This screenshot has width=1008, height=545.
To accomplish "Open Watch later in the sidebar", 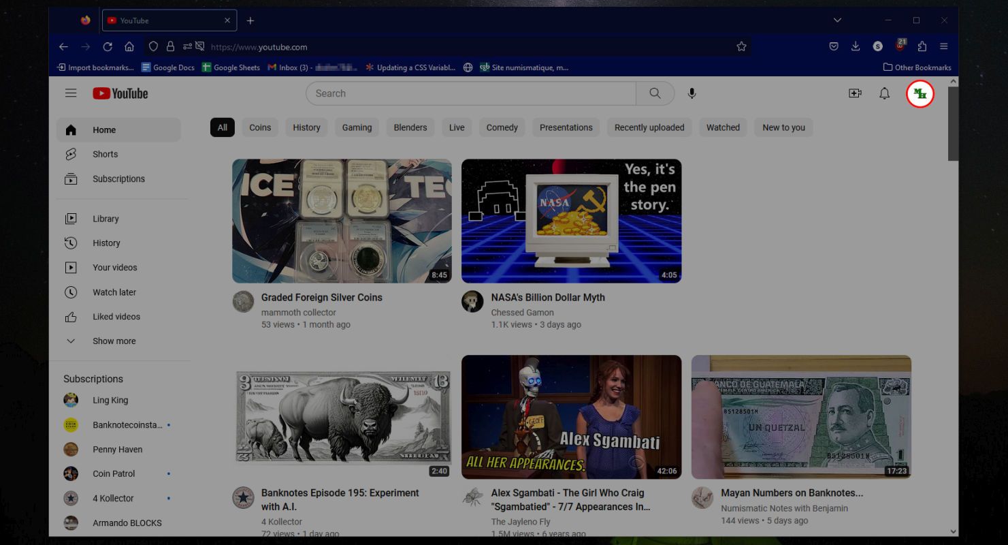I will pos(114,292).
